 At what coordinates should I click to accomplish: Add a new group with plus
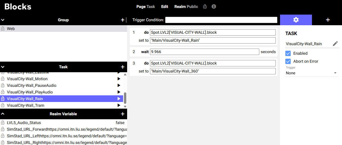pyautogui.click(x=123, y=20)
